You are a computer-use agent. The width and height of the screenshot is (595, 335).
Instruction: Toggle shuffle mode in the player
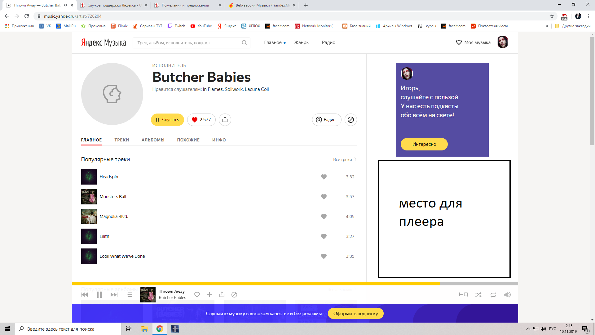[478, 295]
